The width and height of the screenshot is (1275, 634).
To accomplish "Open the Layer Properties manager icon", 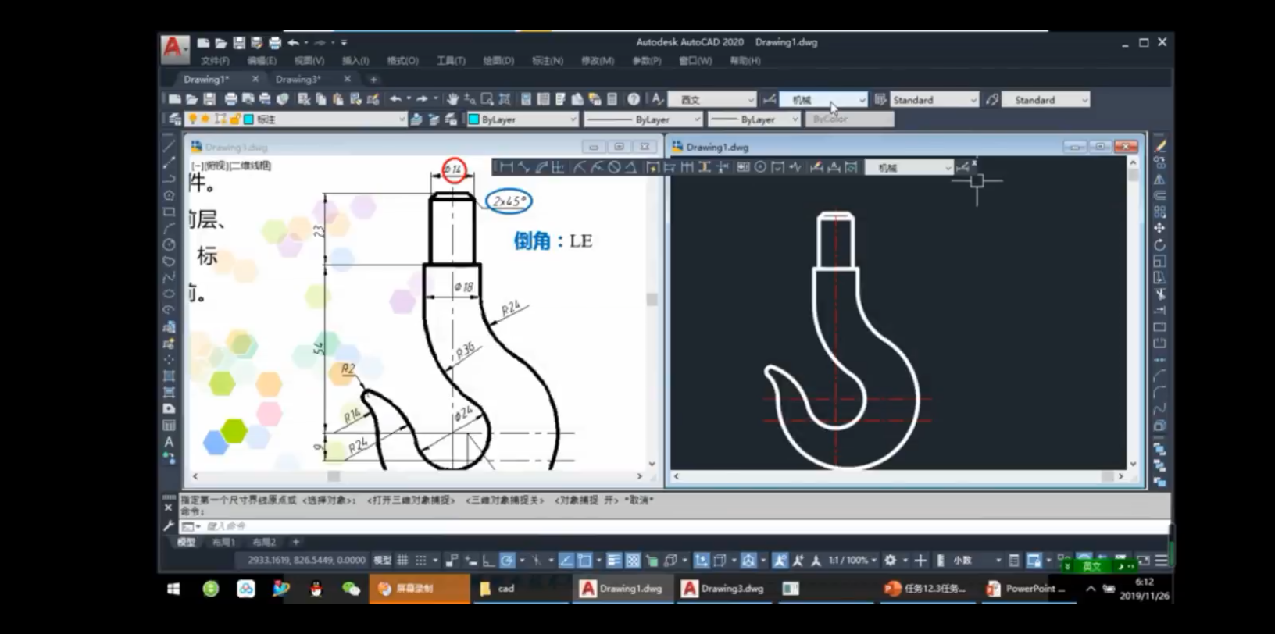I will 175,119.
